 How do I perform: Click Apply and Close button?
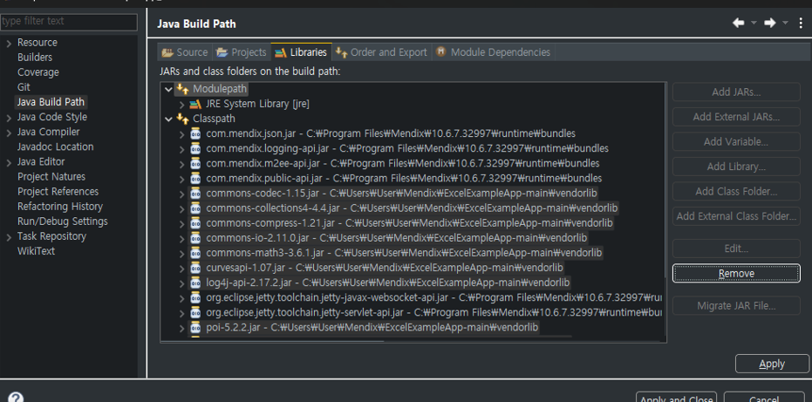[x=676, y=398]
